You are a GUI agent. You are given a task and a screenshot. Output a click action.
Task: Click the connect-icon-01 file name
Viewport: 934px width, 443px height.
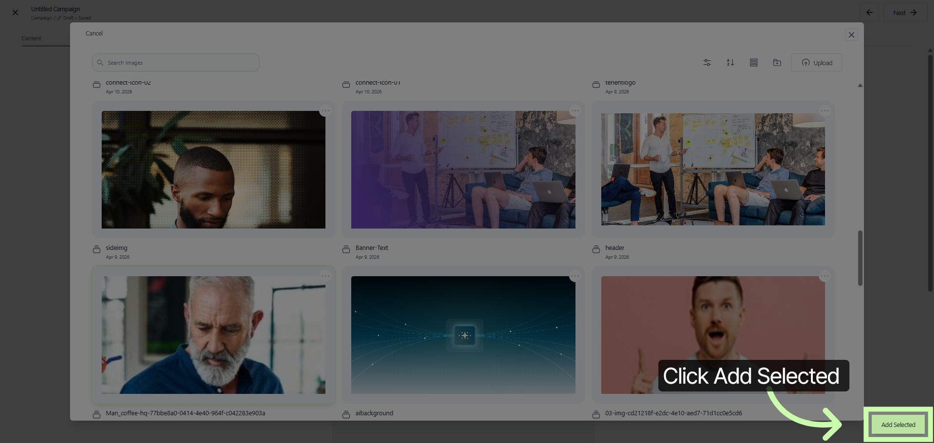pyautogui.click(x=377, y=83)
